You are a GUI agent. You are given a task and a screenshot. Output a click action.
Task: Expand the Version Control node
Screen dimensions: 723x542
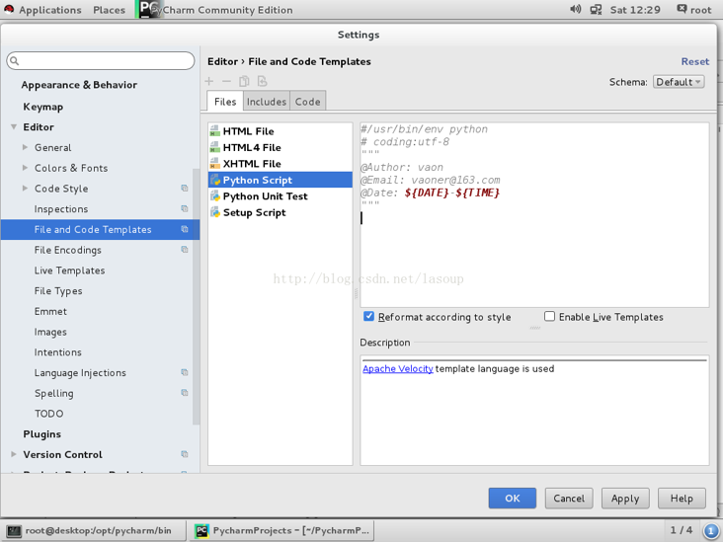[14, 454]
